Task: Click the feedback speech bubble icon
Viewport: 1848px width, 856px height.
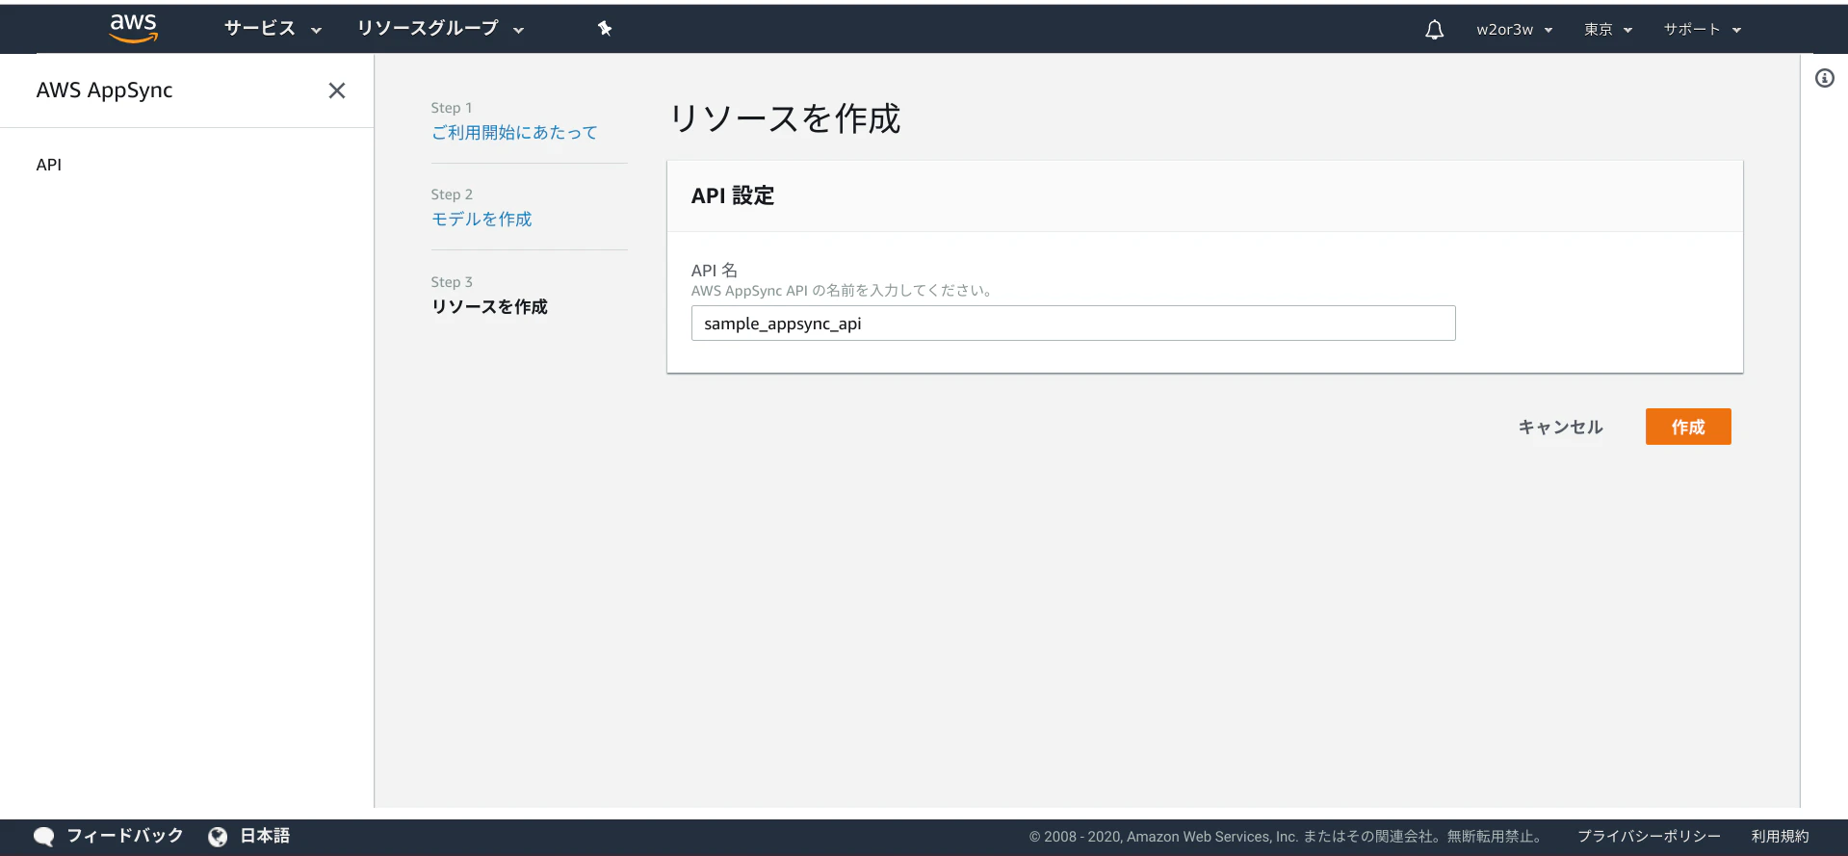Action: coord(44,837)
